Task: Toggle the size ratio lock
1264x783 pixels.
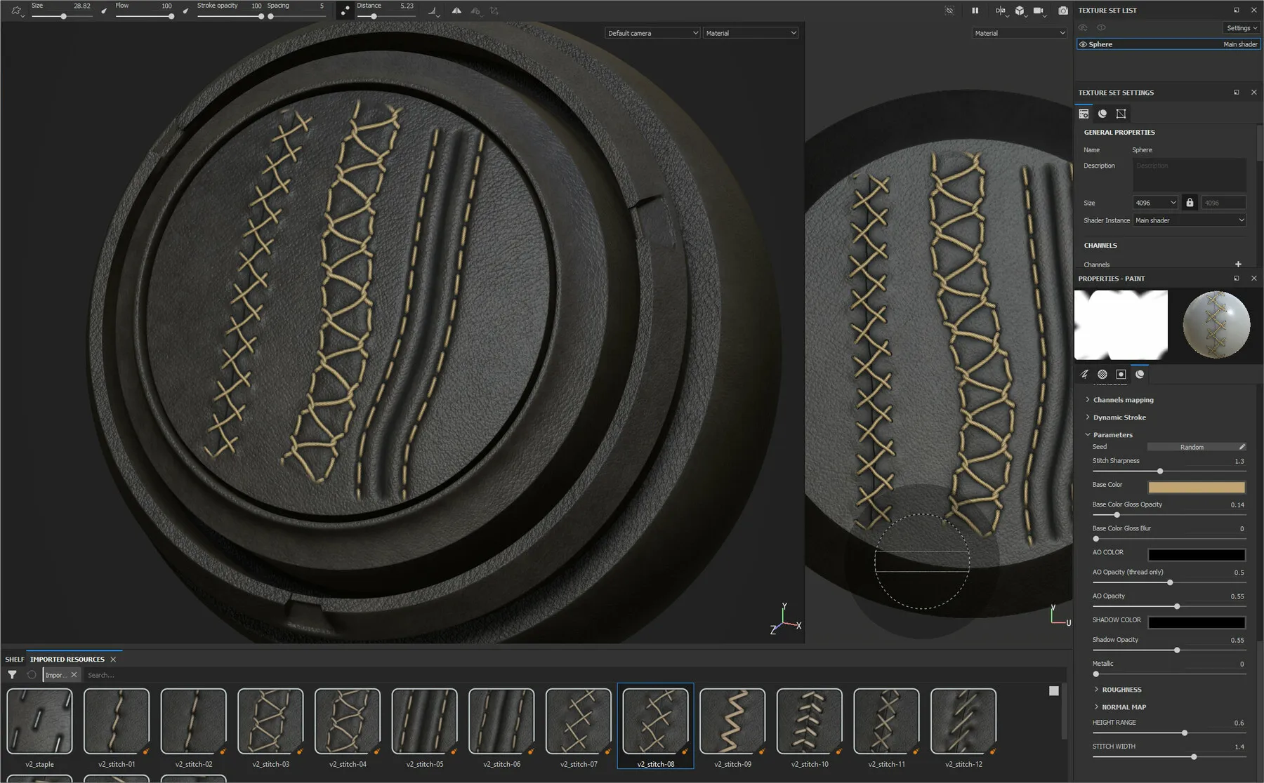Action: [x=1190, y=203]
